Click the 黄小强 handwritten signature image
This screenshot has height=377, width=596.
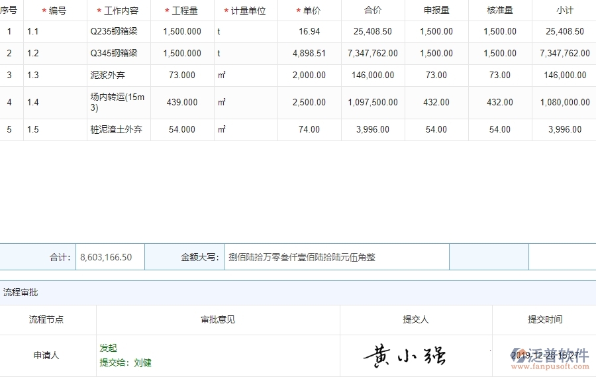[x=405, y=356]
